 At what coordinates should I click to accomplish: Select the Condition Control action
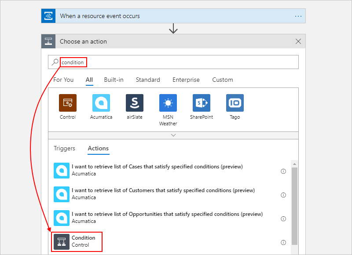[77, 241]
